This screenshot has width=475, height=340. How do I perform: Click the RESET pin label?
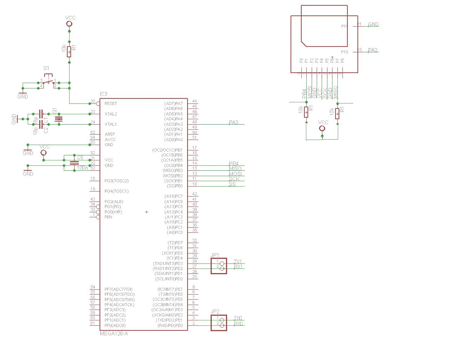coord(111,104)
